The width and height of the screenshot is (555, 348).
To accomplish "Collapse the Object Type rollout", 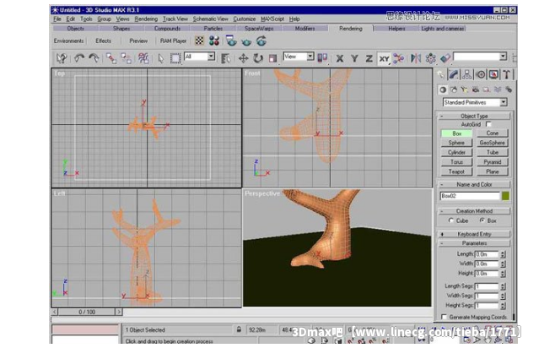I will click(474, 116).
